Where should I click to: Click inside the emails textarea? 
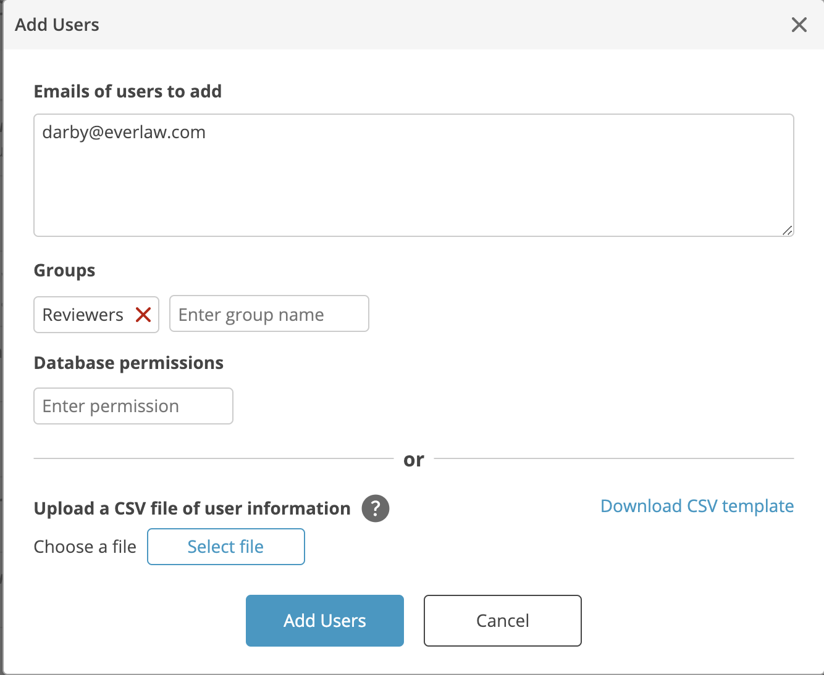(x=414, y=175)
